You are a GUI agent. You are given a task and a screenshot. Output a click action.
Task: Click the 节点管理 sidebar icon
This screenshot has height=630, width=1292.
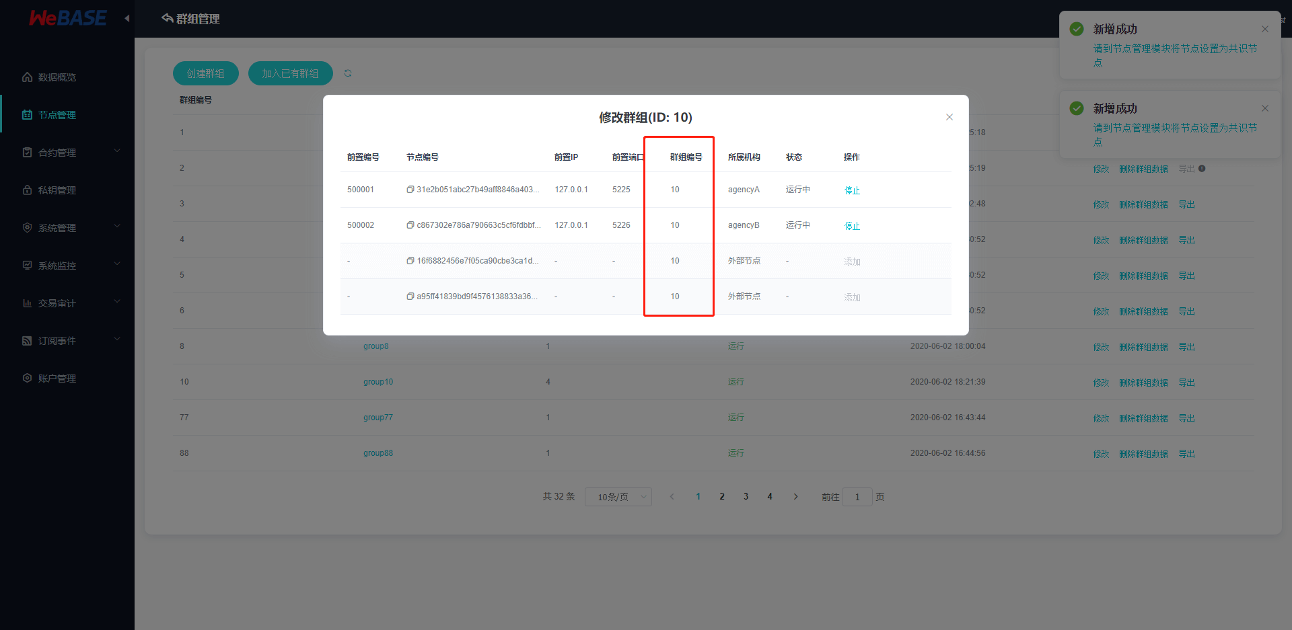[x=27, y=115]
